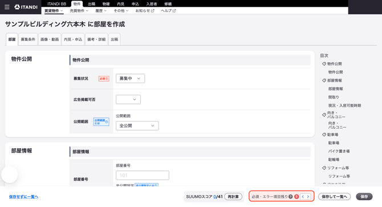The width and height of the screenshot is (382, 207).
Task: Jump to 間取り in the table of contents
Action: tap(334, 97)
